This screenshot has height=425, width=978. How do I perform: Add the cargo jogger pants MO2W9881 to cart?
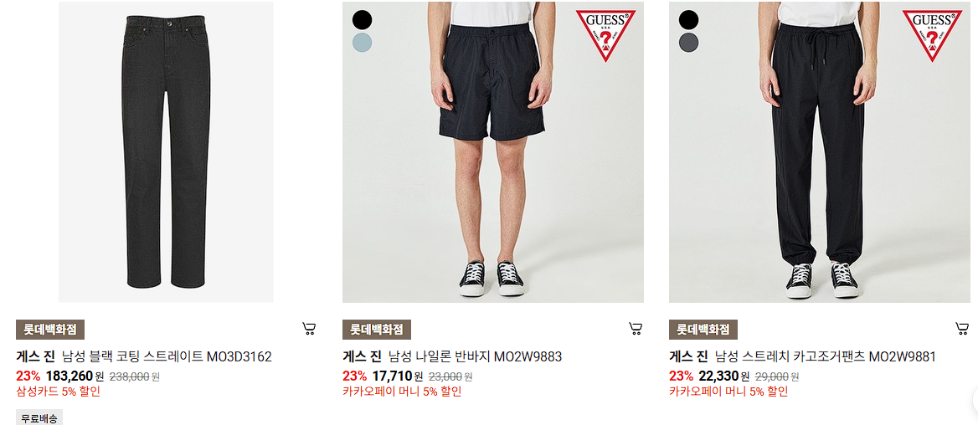tap(962, 329)
